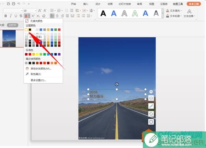The height and width of the screenshot is (148, 206).
Task: Click inside the text box with 2018
Action: (x=117, y=94)
